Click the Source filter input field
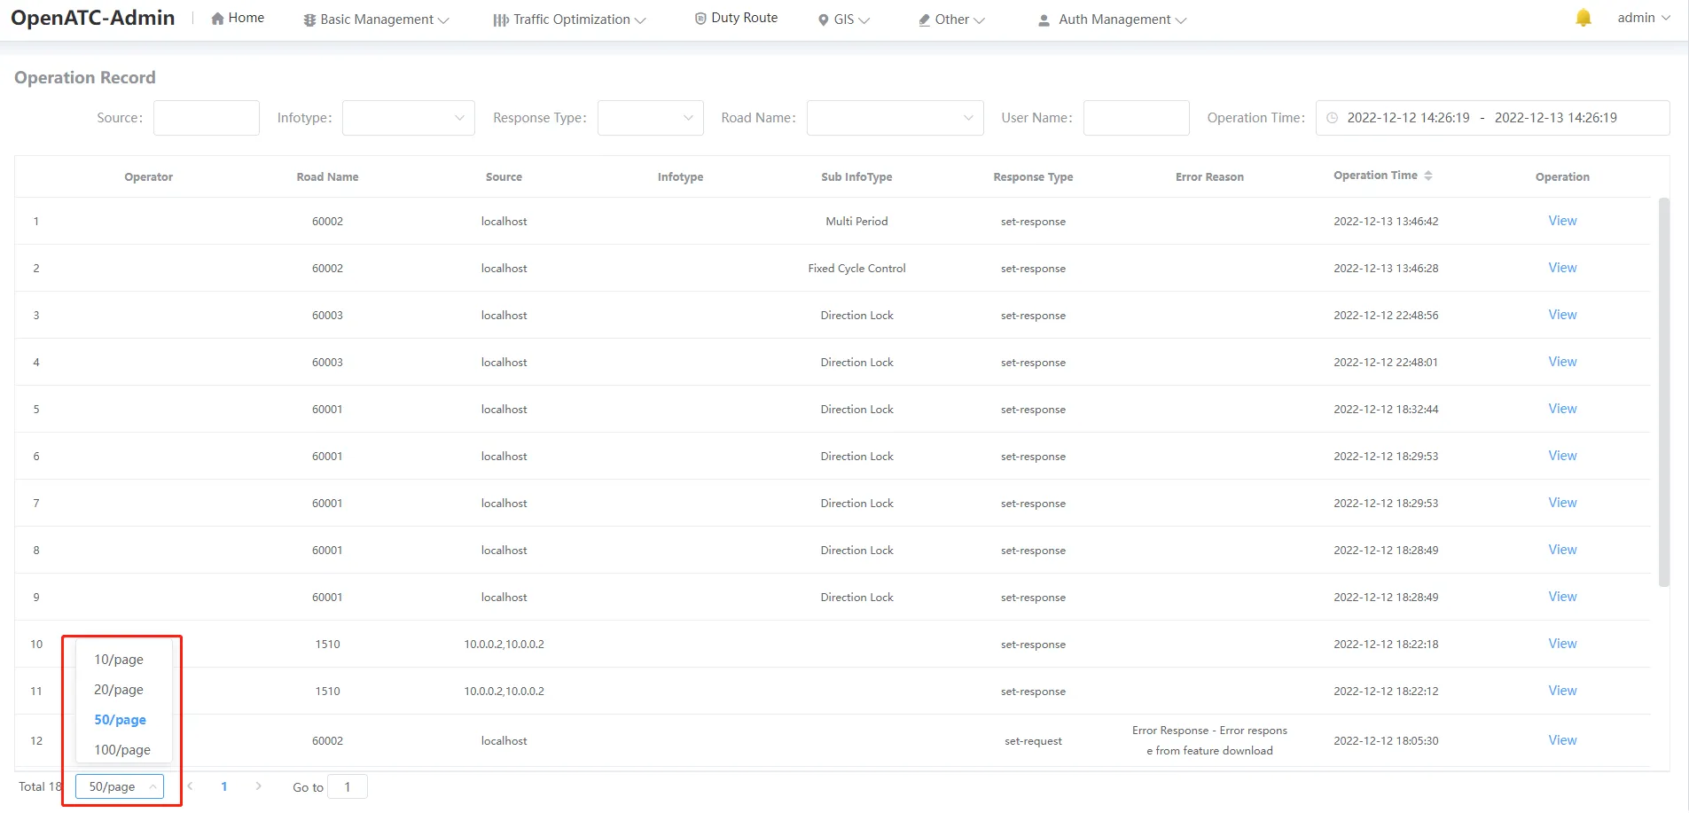This screenshot has width=1689, height=813. click(207, 118)
